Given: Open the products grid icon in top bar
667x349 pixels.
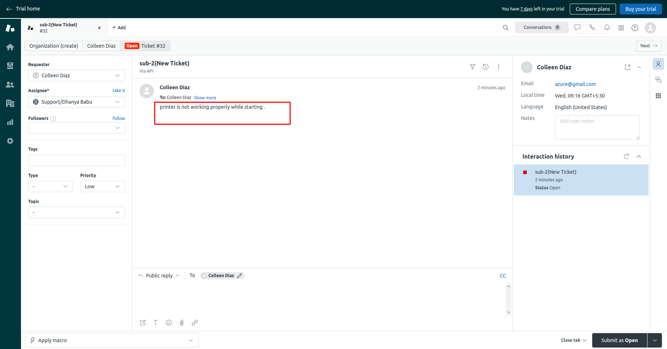Looking at the screenshot, I should coord(621,27).
